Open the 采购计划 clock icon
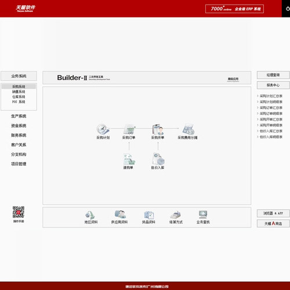 pyautogui.click(x=103, y=129)
